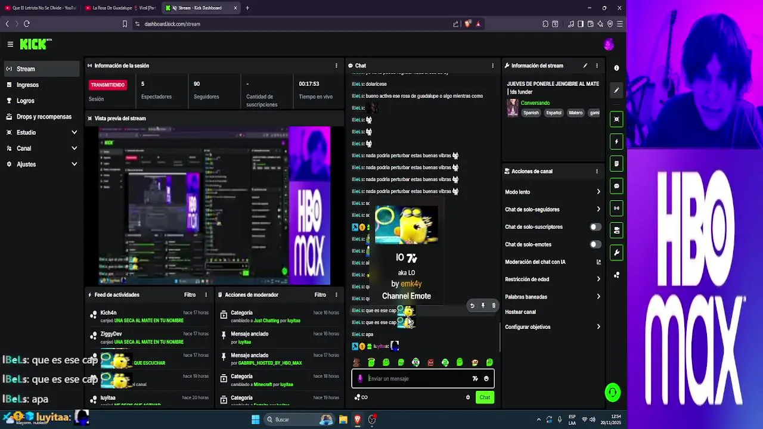Toggle Chat de solo-emotes switch
The image size is (763, 429).
(595, 244)
